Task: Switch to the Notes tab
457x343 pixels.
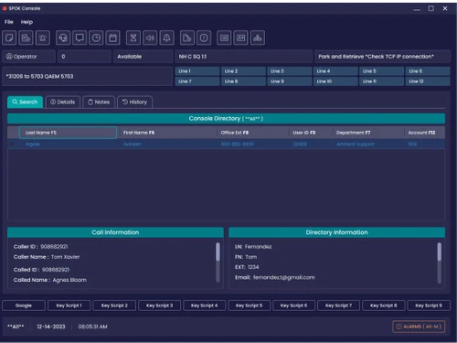Action: [x=99, y=102]
